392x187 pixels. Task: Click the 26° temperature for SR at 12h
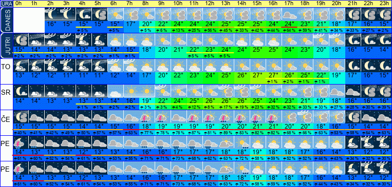click(x=210, y=101)
